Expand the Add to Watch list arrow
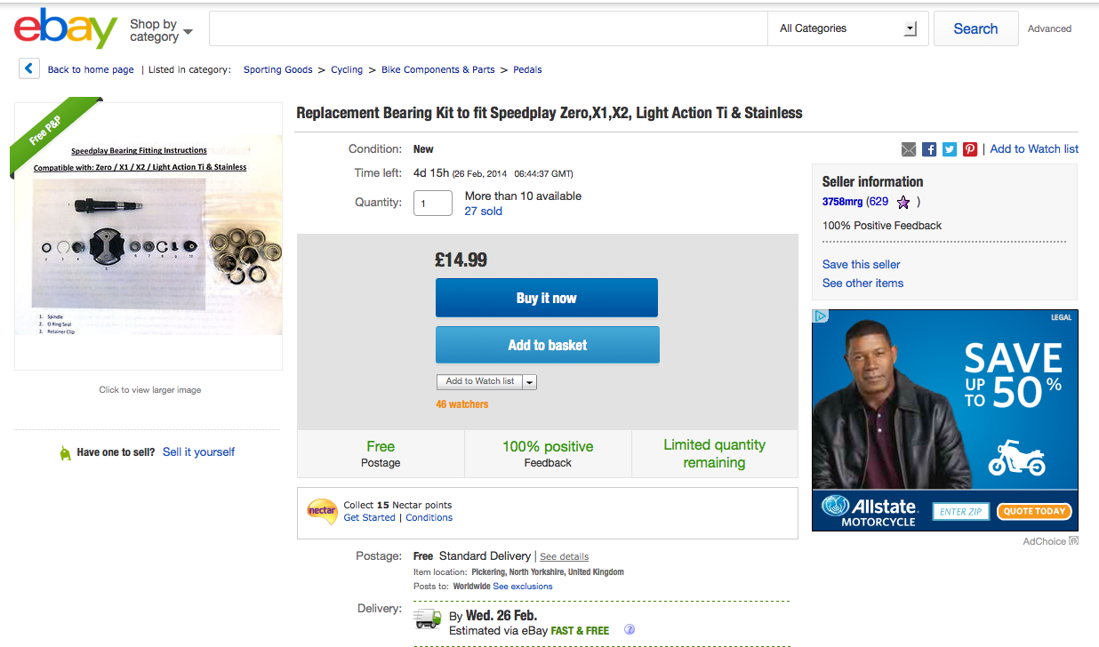 [530, 382]
